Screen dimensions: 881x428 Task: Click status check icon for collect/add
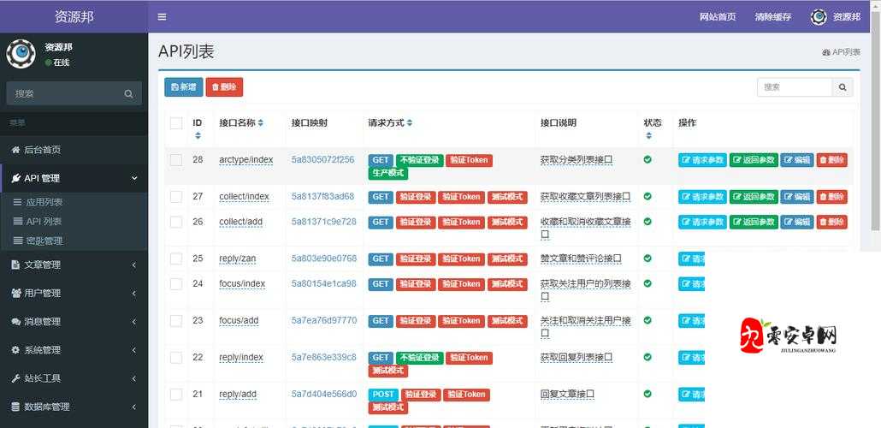pyautogui.click(x=647, y=222)
